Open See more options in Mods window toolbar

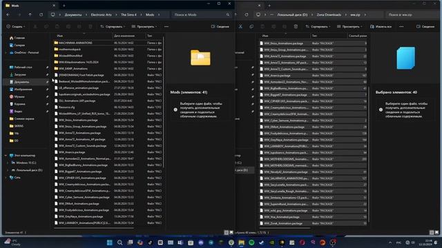tap(166, 26)
